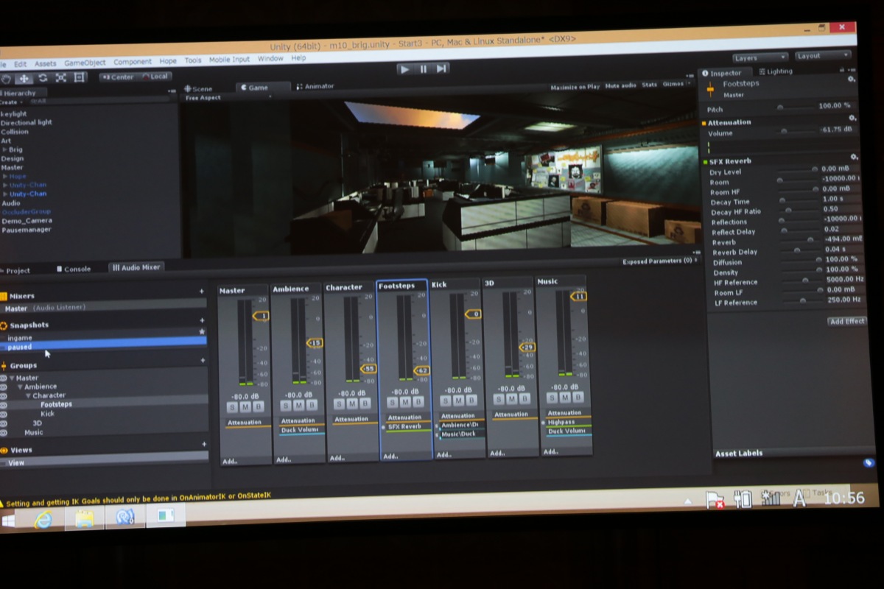Open the Layout dropdown
The width and height of the screenshot is (884, 589).
(x=822, y=56)
